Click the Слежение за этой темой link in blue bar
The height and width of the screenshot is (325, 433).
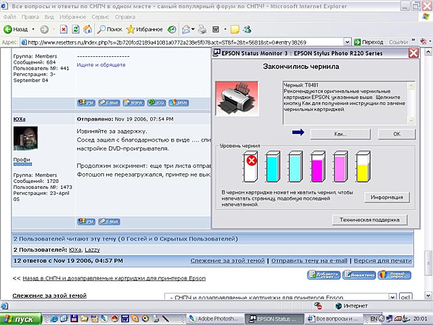tap(227, 261)
